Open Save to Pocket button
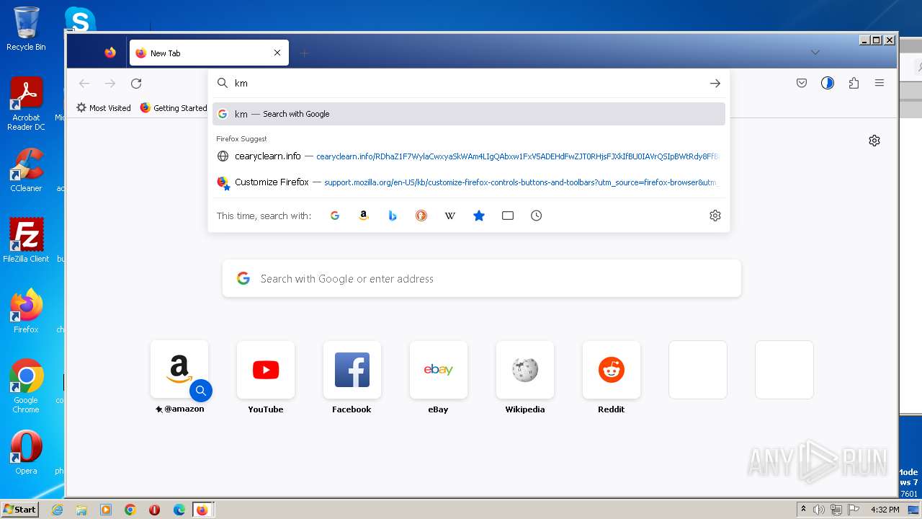The image size is (922, 519). (802, 84)
